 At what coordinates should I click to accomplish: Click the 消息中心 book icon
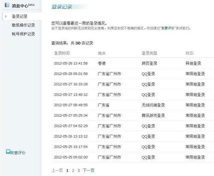pyautogui.click(x=7, y=5)
